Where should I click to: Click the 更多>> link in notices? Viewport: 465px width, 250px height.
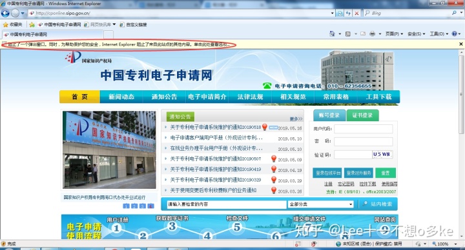[x=296, y=119]
